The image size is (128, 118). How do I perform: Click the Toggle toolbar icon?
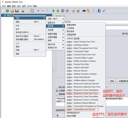click(47, 11)
